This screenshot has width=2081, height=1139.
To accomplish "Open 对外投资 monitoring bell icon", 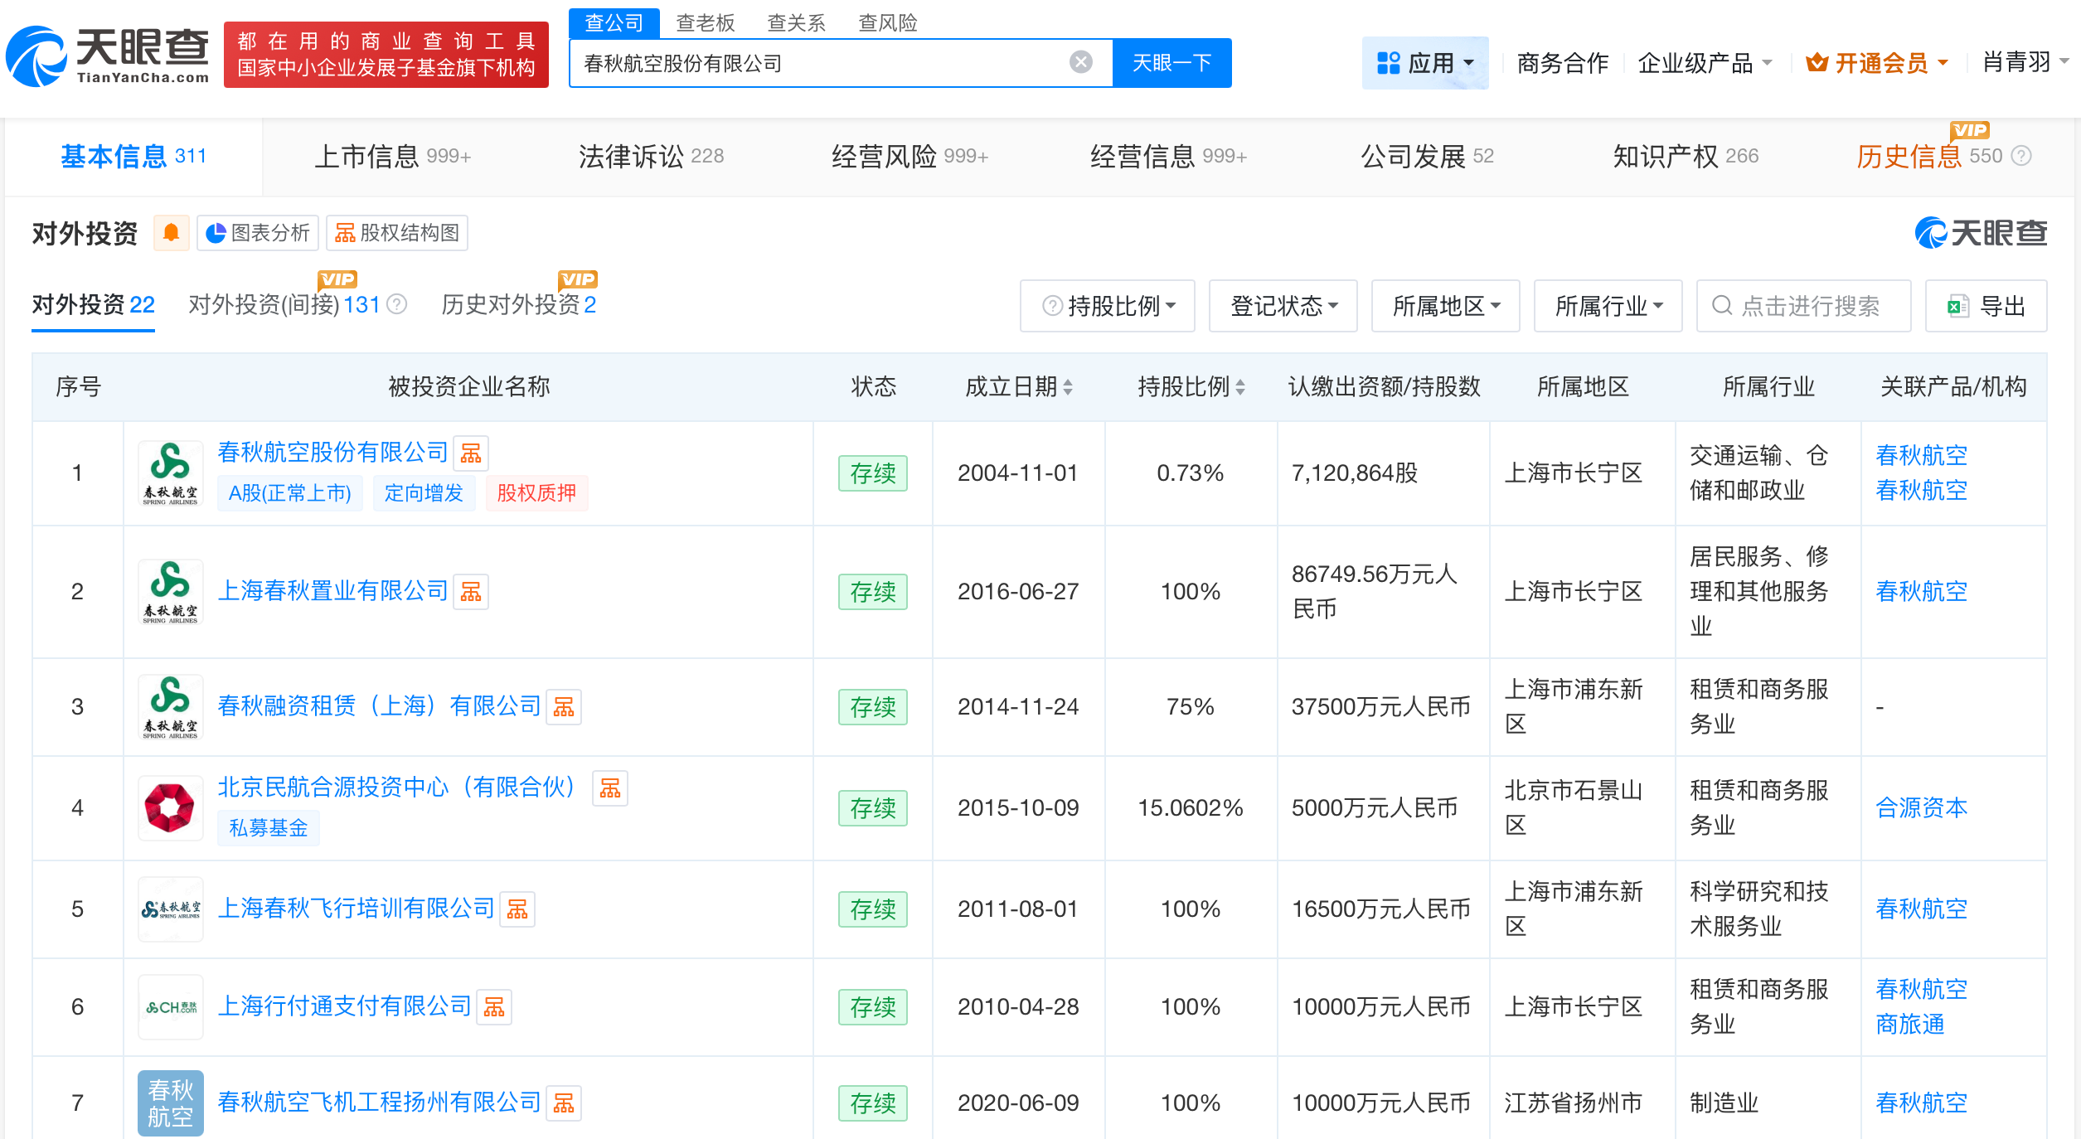I will 172,233.
